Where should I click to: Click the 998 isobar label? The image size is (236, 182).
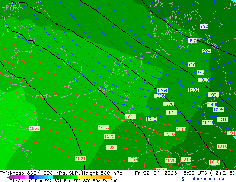tap(200, 72)
